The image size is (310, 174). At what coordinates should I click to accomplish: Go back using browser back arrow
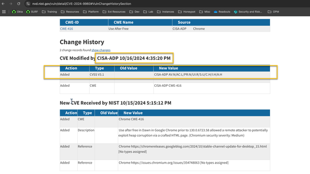(3, 4)
